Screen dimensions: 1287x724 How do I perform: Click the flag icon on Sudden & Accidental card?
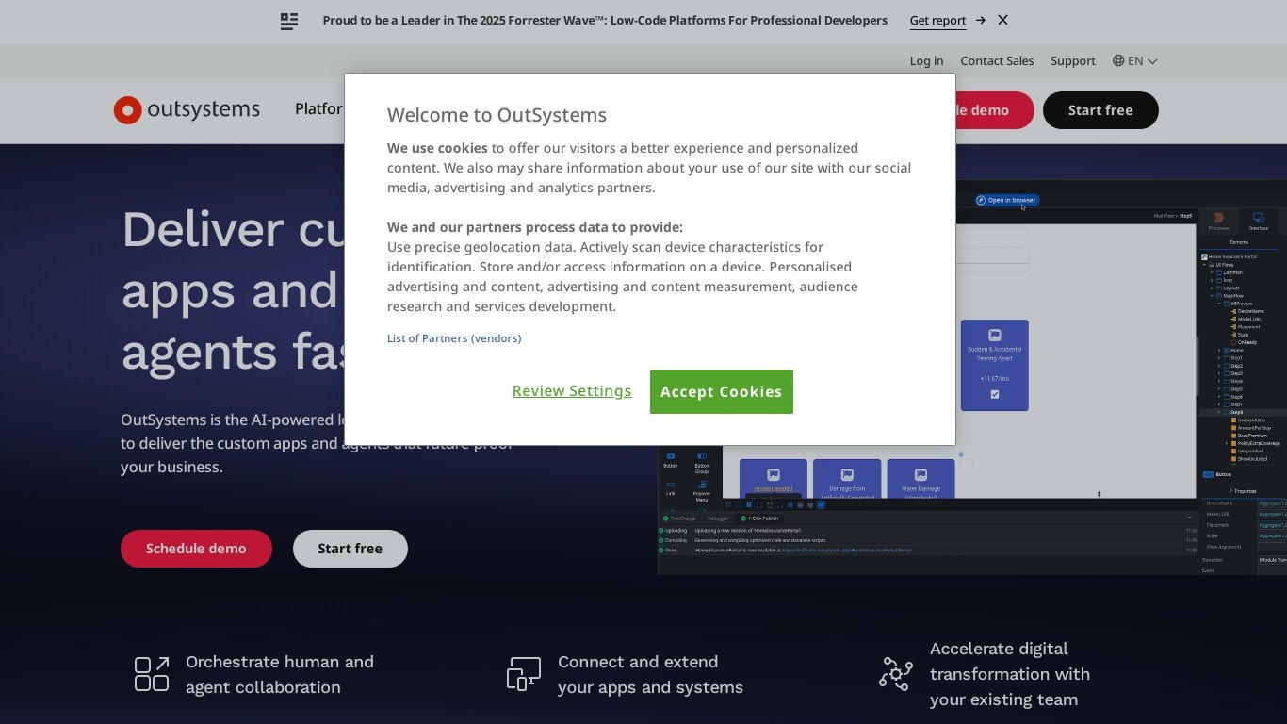pyautogui.click(x=994, y=335)
